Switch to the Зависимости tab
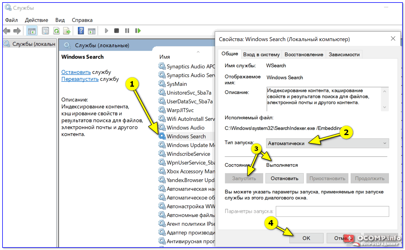This screenshot has width=405, height=250. point(344,55)
